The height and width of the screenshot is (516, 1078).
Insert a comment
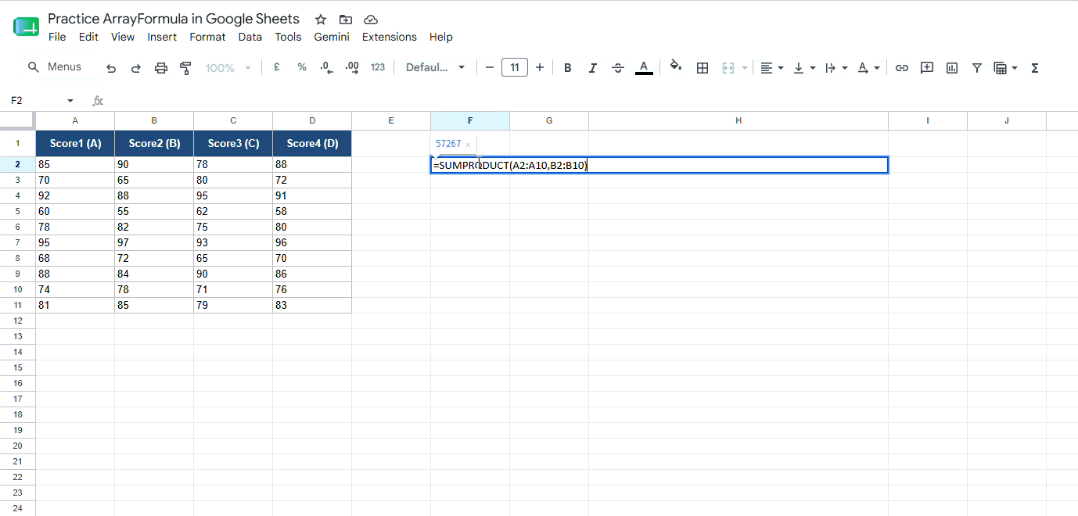pos(927,68)
